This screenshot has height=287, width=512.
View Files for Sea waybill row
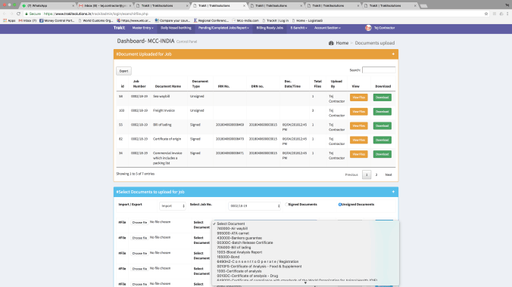pos(358,97)
